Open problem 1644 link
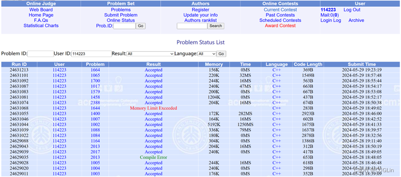The image size is (401, 177). pos(95,108)
